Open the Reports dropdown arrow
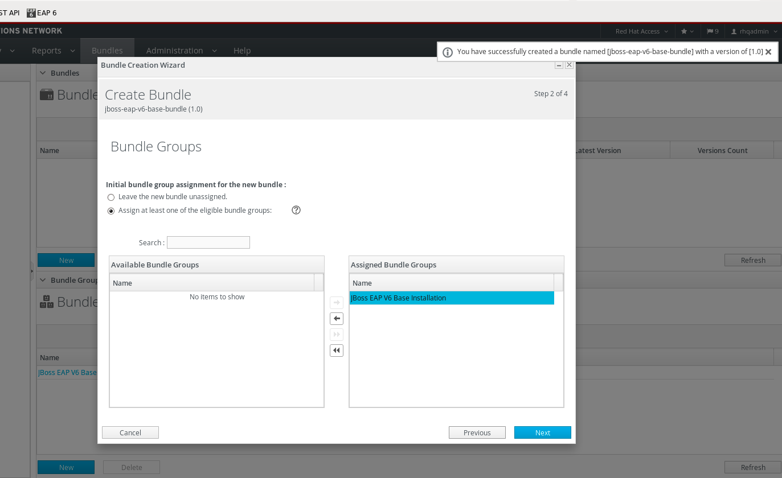The height and width of the screenshot is (478, 782). click(x=72, y=51)
